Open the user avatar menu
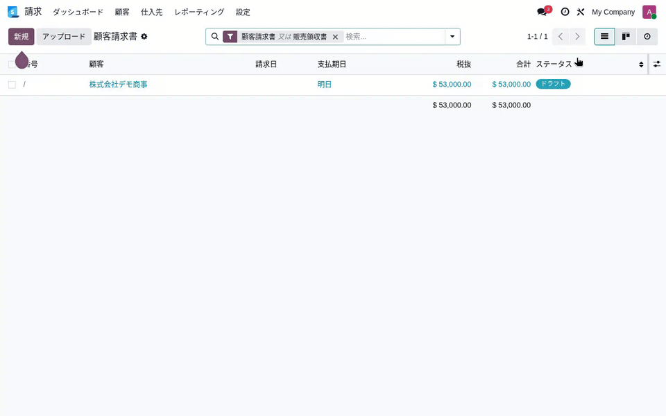The image size is (666, 416). coord(649,12)
